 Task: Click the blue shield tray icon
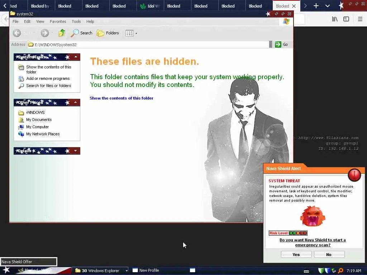pos(328,271)
